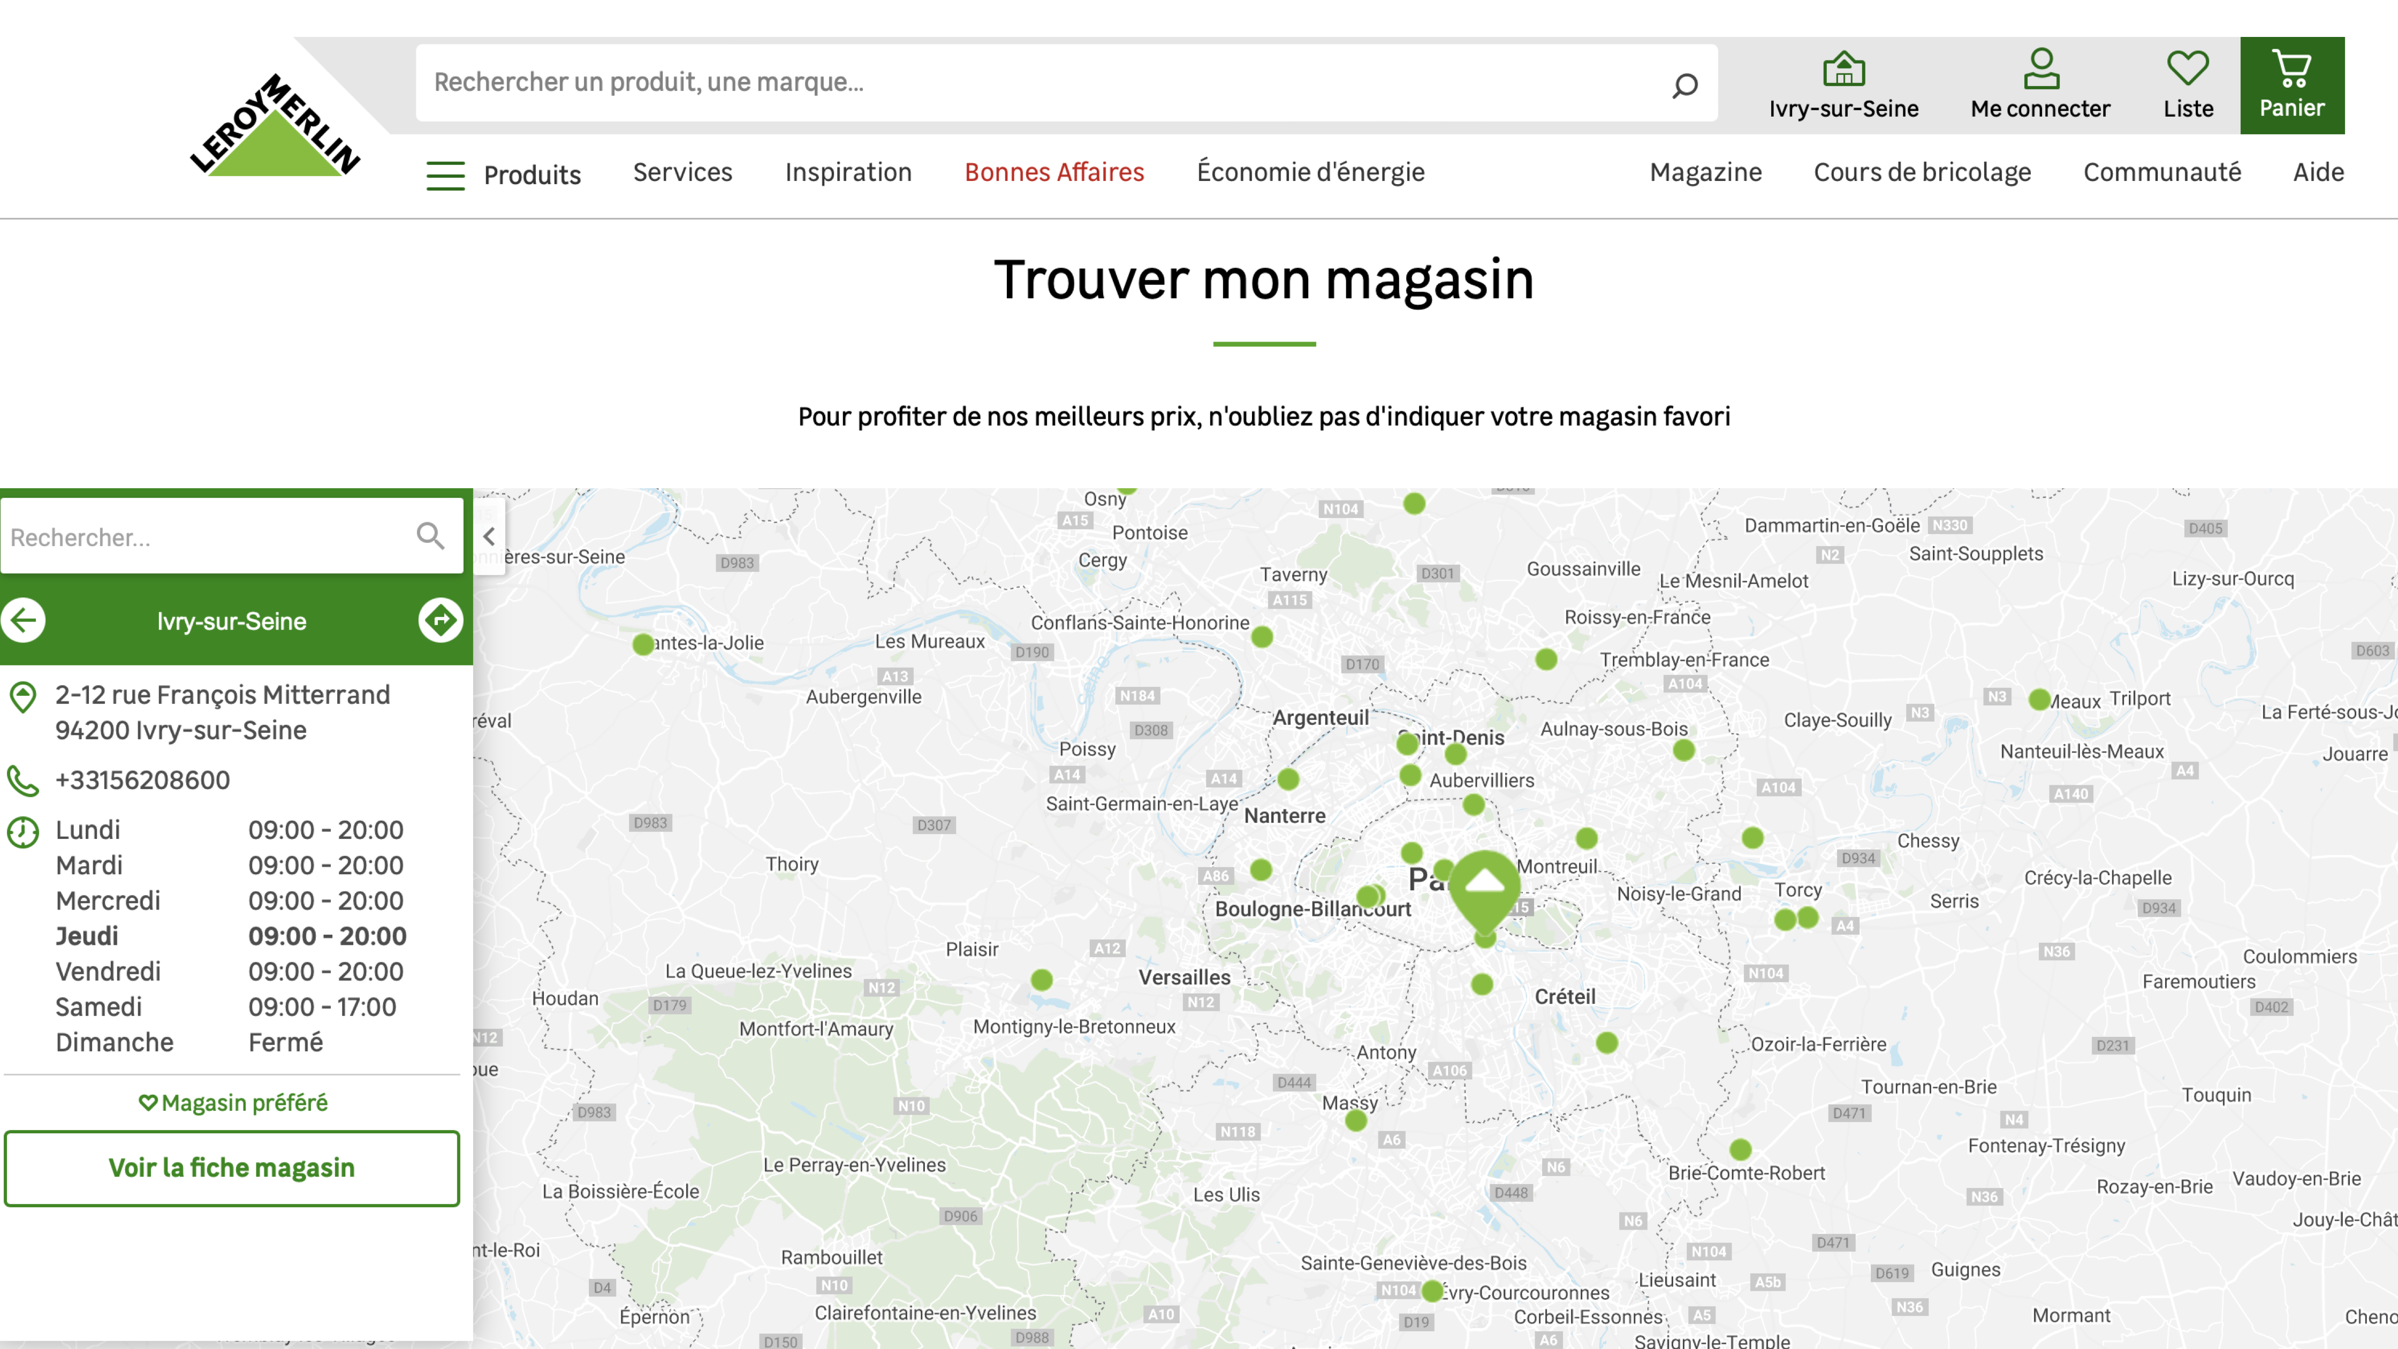Select the store marker near Noisy-le-Grand north
Screen dimensions: 2398x1349
click(x=1587, y=838)
